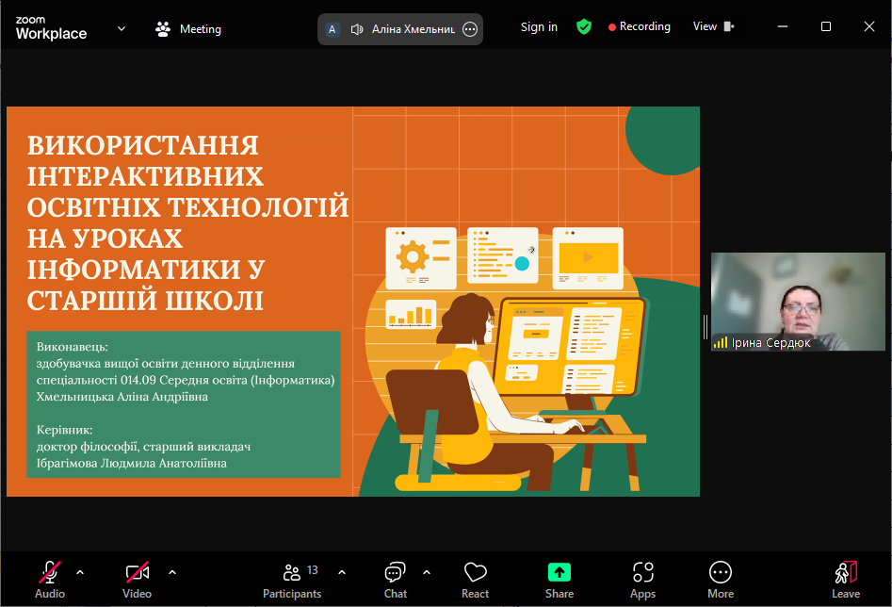Turn on camera with Video button
The width and height of the screenshot is (892, 607).
point(138,580)
